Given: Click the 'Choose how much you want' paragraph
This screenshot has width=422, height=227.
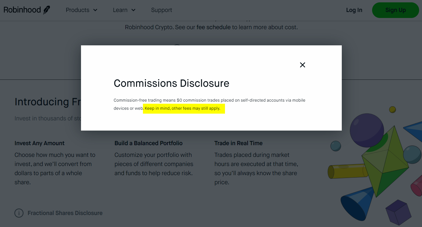Looking at the screenshot, I should click(55, 168).
